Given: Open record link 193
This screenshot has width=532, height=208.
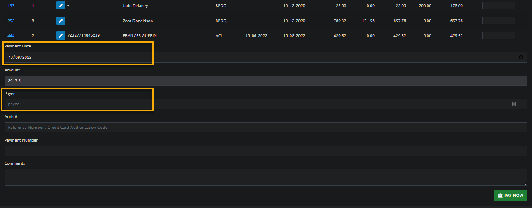Looking at the screenshot, I should tap(11, 6).
